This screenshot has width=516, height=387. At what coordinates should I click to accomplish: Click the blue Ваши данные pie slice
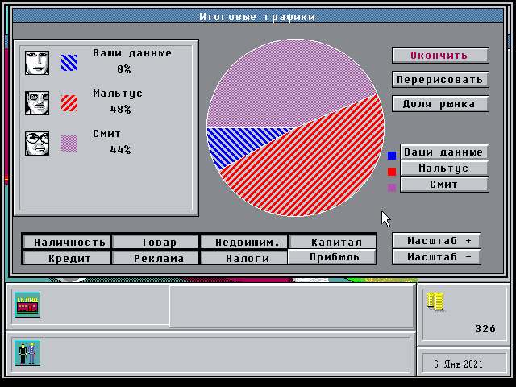(237, 144)
